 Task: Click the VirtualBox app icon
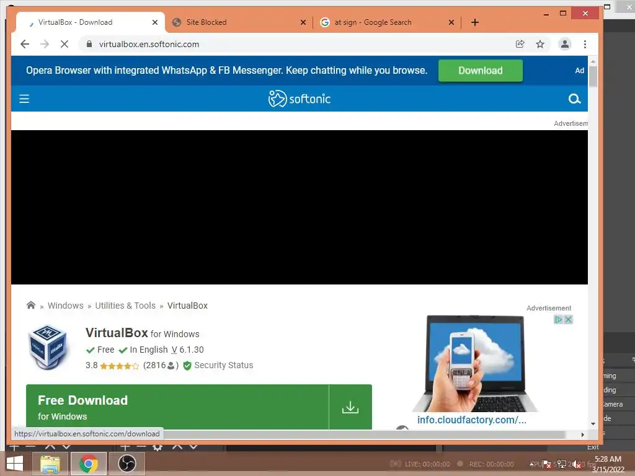[x=48, y=347]
